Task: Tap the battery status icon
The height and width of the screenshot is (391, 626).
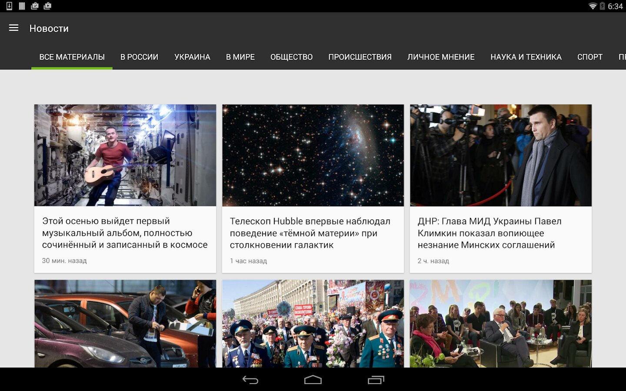Action: pos(603,6)
